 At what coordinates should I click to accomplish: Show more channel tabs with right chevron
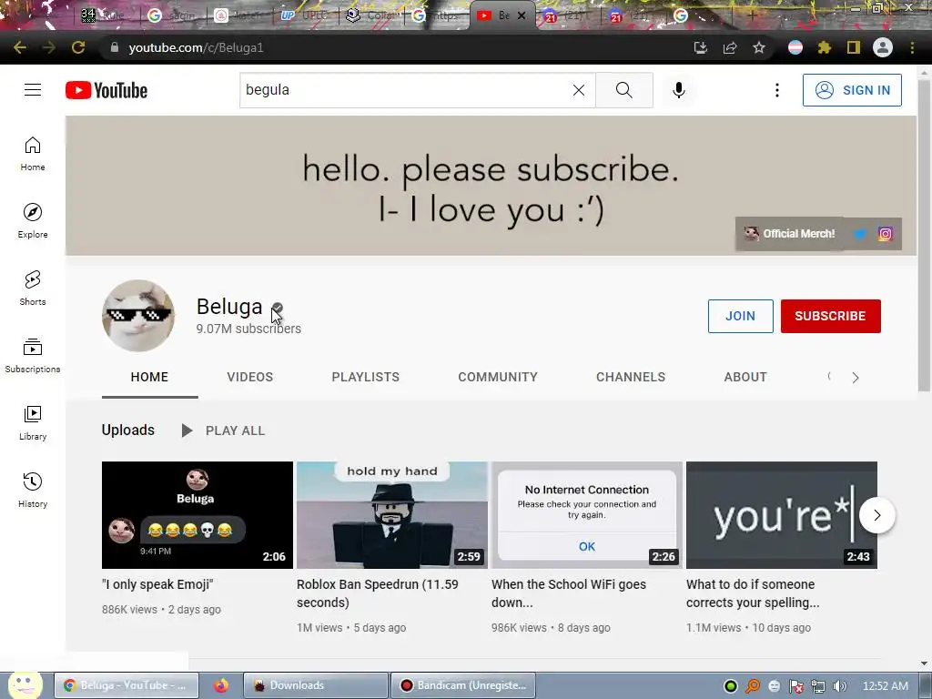(856, 378)
